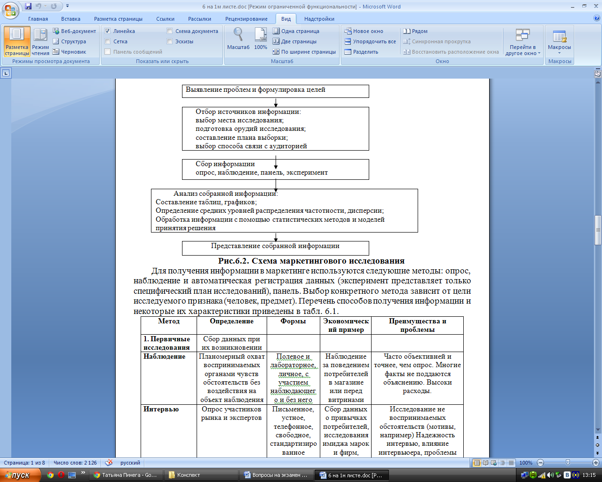The height and width of the screenshot is (482, 602).
Task: Switch to Структура view
Action: tap(69, 41)
